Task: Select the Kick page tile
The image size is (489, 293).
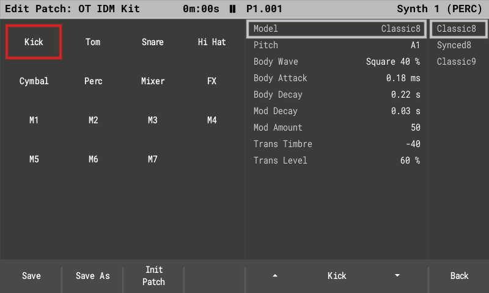Action: pyautogui.click(x=34, y=42)
